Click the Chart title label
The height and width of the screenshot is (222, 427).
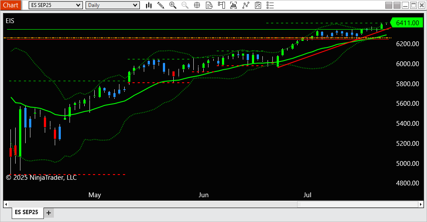tap(10, 5)
